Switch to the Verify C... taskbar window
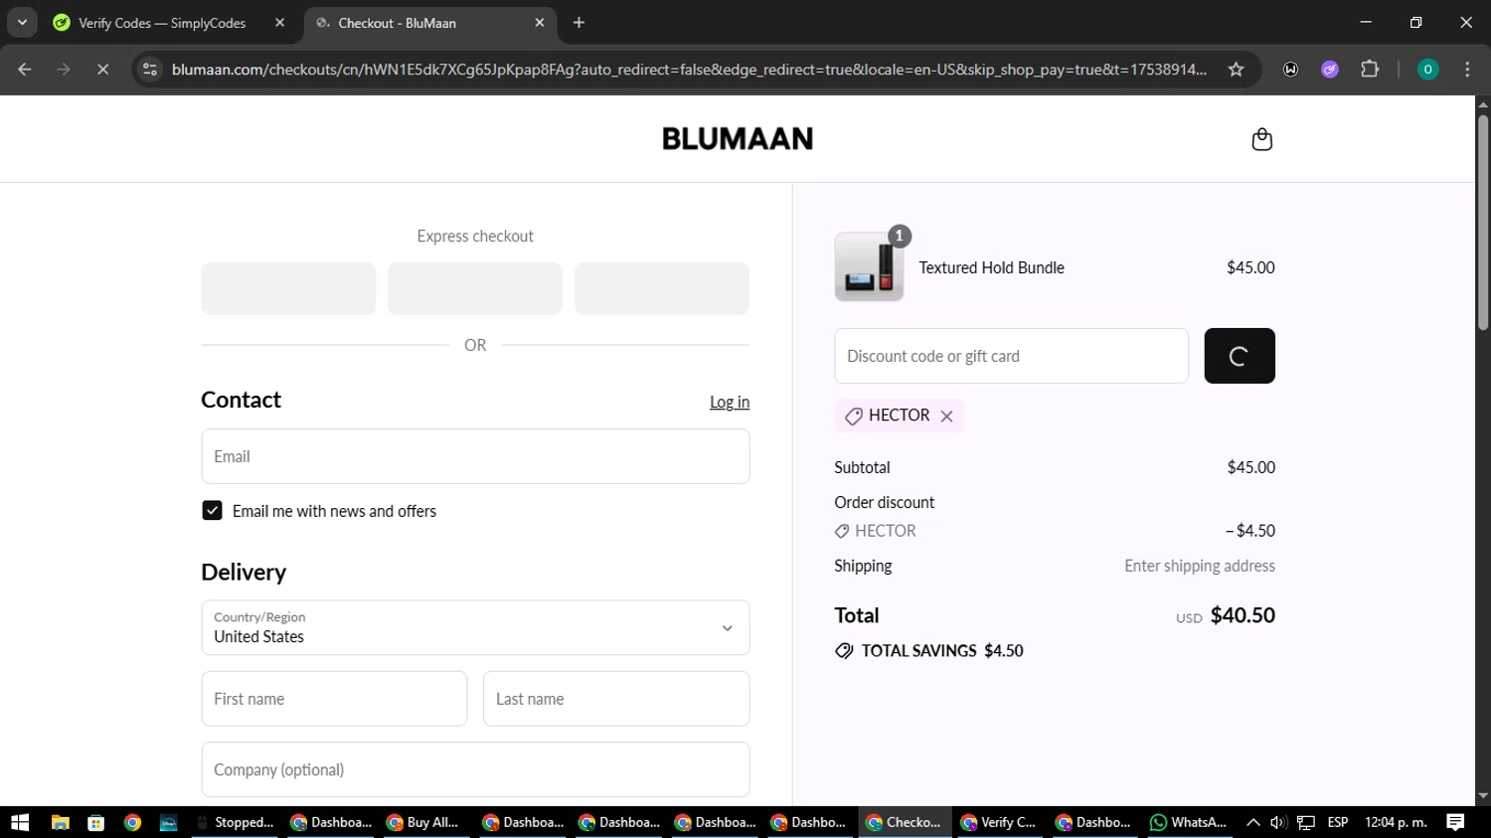 click(x=999, y=822)
